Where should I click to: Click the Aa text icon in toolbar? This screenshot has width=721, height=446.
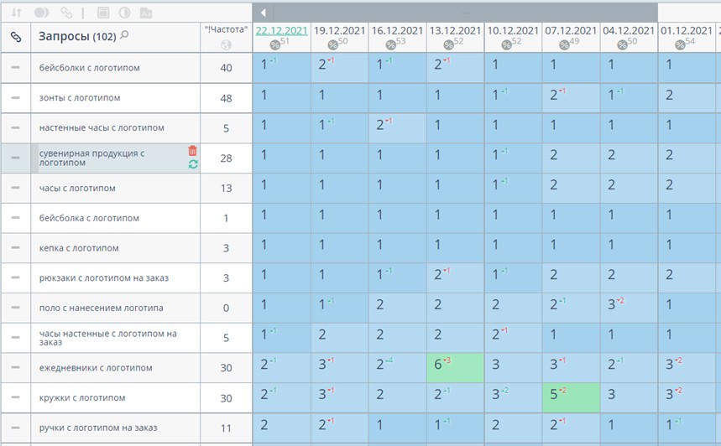(x=146, y=13)
